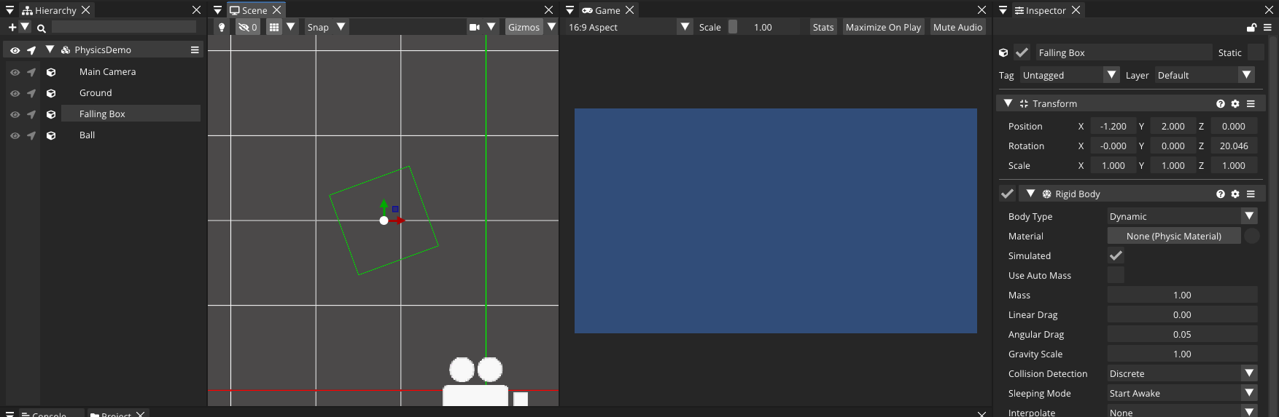Image resolution: width=1279 pixels, height=417 pixels.
Task: Click the PhysicsDemo scene hamburger menu icon
Action: point(195,50)
